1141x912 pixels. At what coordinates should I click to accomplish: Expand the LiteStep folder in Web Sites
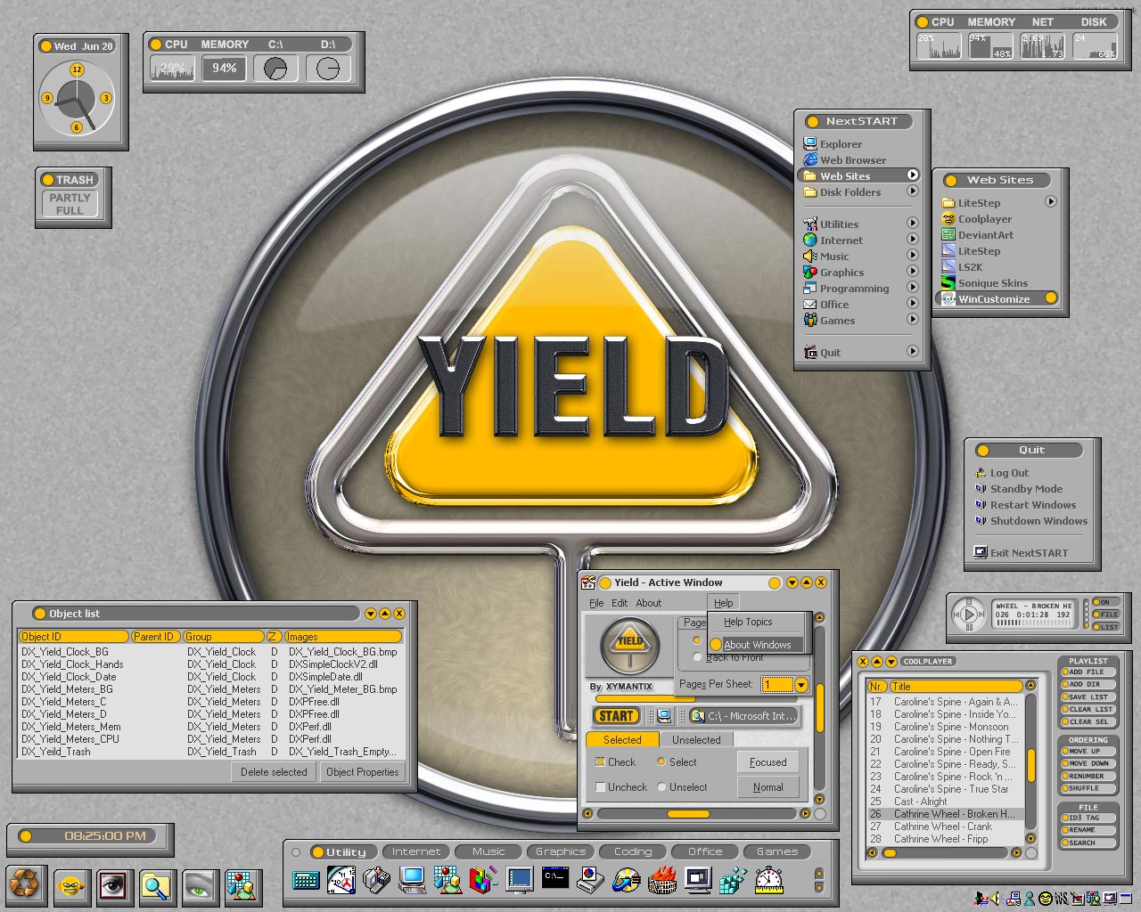pos(1051,202)
